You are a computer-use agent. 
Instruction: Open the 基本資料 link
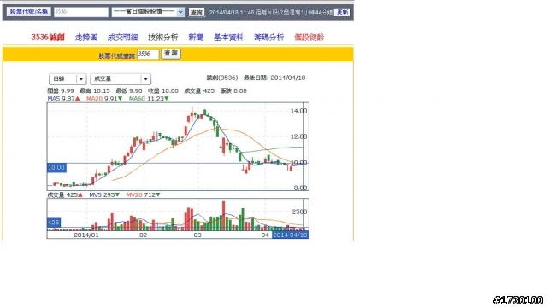(228, 38)
